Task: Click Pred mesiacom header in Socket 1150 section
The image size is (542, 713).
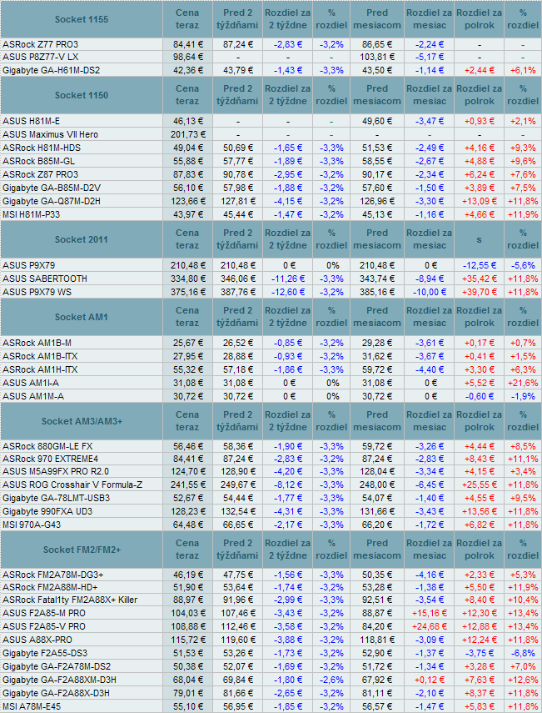Action: pyautogui.click(x=377, y=95)
